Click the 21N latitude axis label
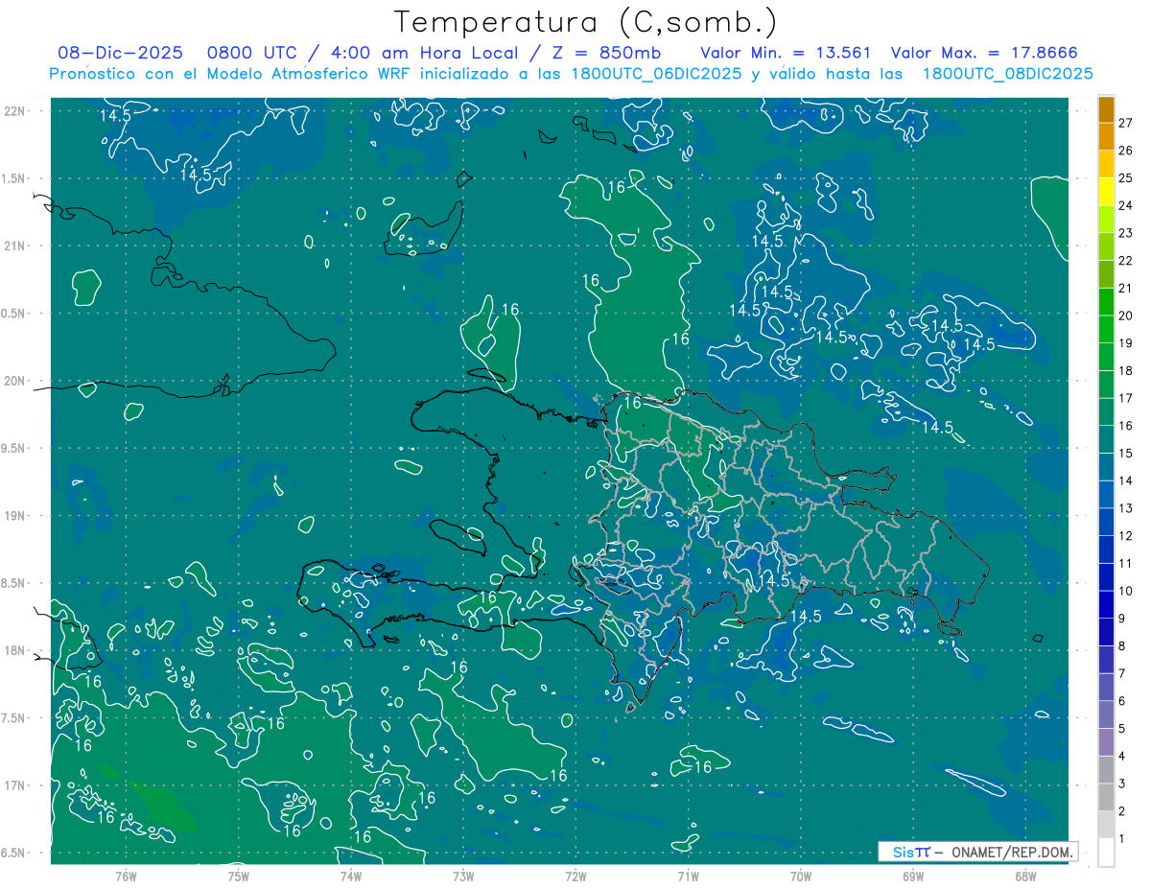The width and height of the screenshot is (1151, 889). (15, 246)
